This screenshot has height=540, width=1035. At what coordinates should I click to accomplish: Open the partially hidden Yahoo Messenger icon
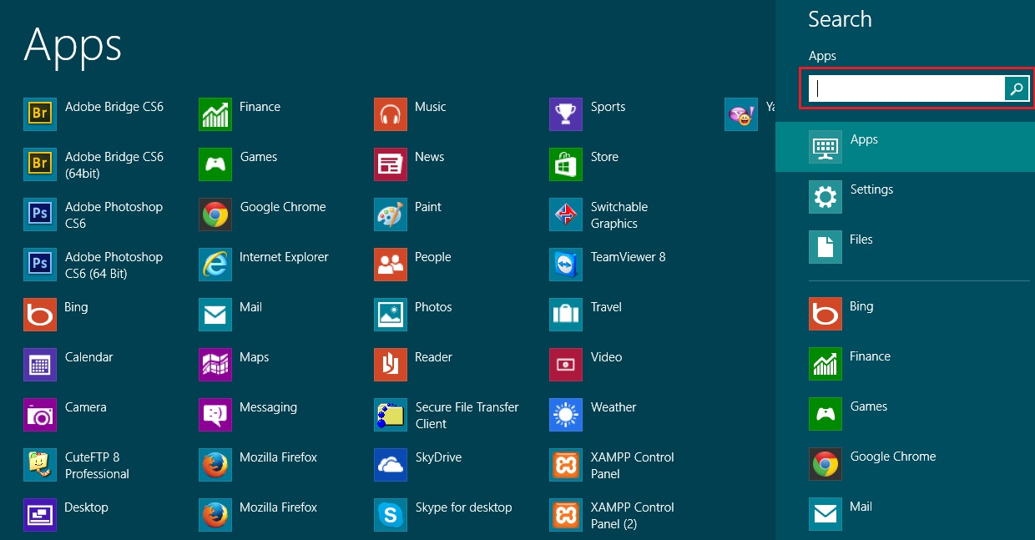[x=741, y=114]
